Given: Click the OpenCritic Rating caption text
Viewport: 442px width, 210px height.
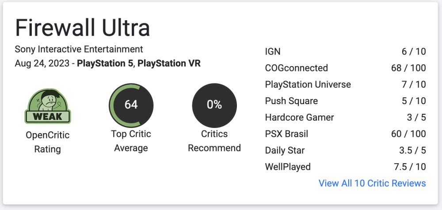Looking at the screenshot, I should (47, 142).
